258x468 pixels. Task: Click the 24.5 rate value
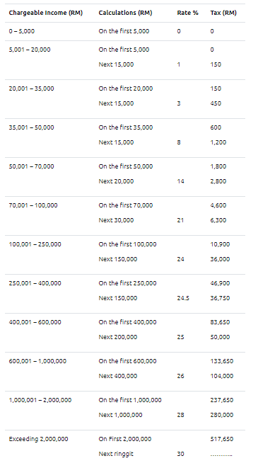(183, 298)
